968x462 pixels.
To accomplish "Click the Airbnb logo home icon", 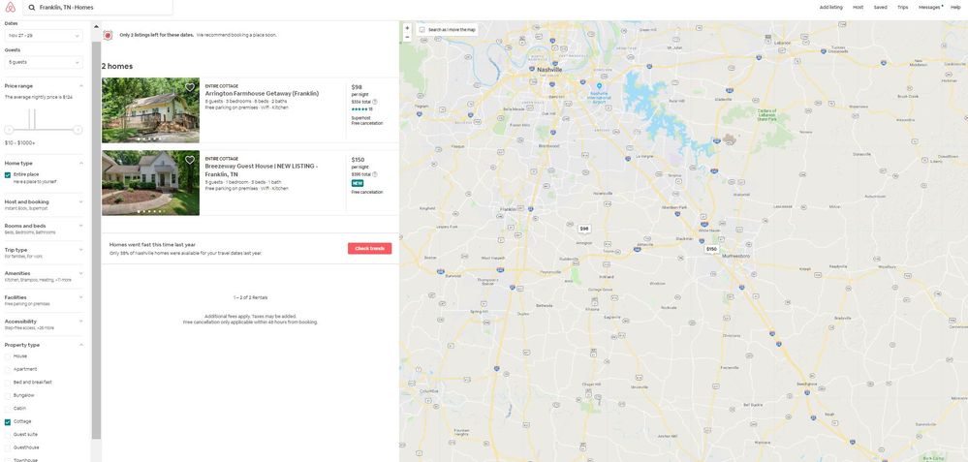I will (9, 7).
